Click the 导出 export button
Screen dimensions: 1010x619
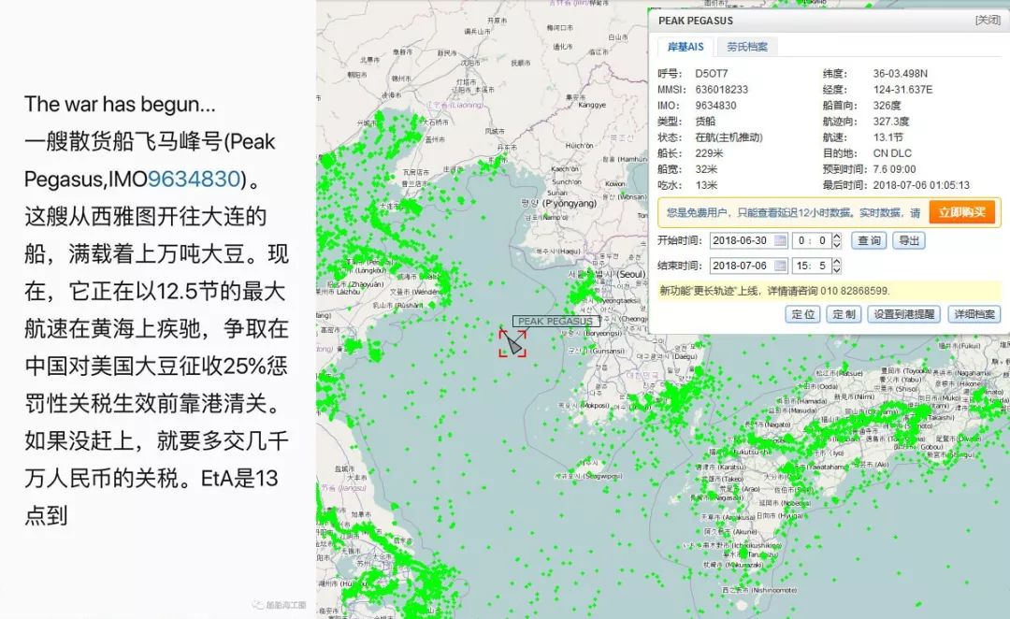click(x=908, y=240)
